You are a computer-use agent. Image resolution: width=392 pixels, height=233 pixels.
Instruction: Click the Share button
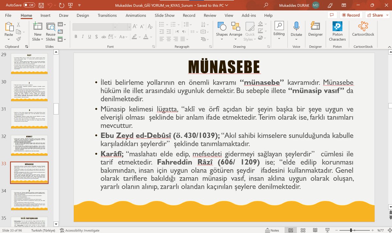click(375, 15)
